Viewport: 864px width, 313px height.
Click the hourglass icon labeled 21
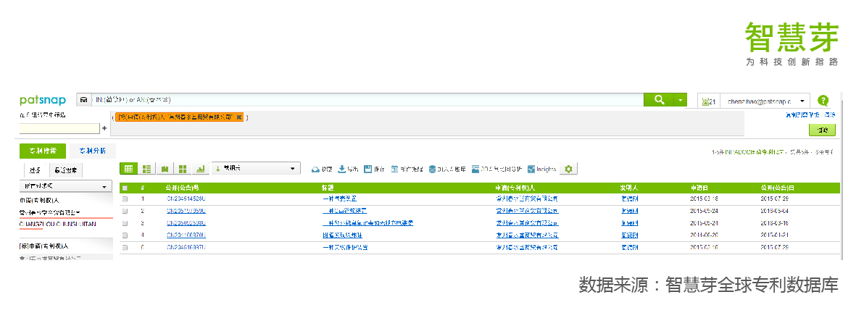[709, 101]
